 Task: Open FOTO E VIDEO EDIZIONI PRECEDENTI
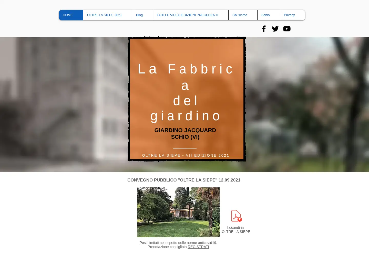tap(191, 15)
